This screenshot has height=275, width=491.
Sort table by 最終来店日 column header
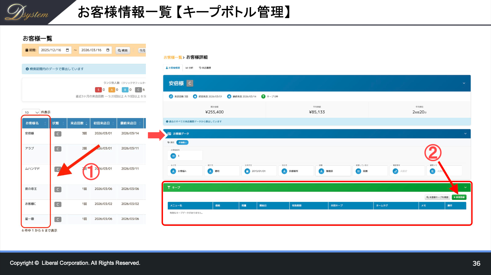pyautogui.click(x=130, y=123)
